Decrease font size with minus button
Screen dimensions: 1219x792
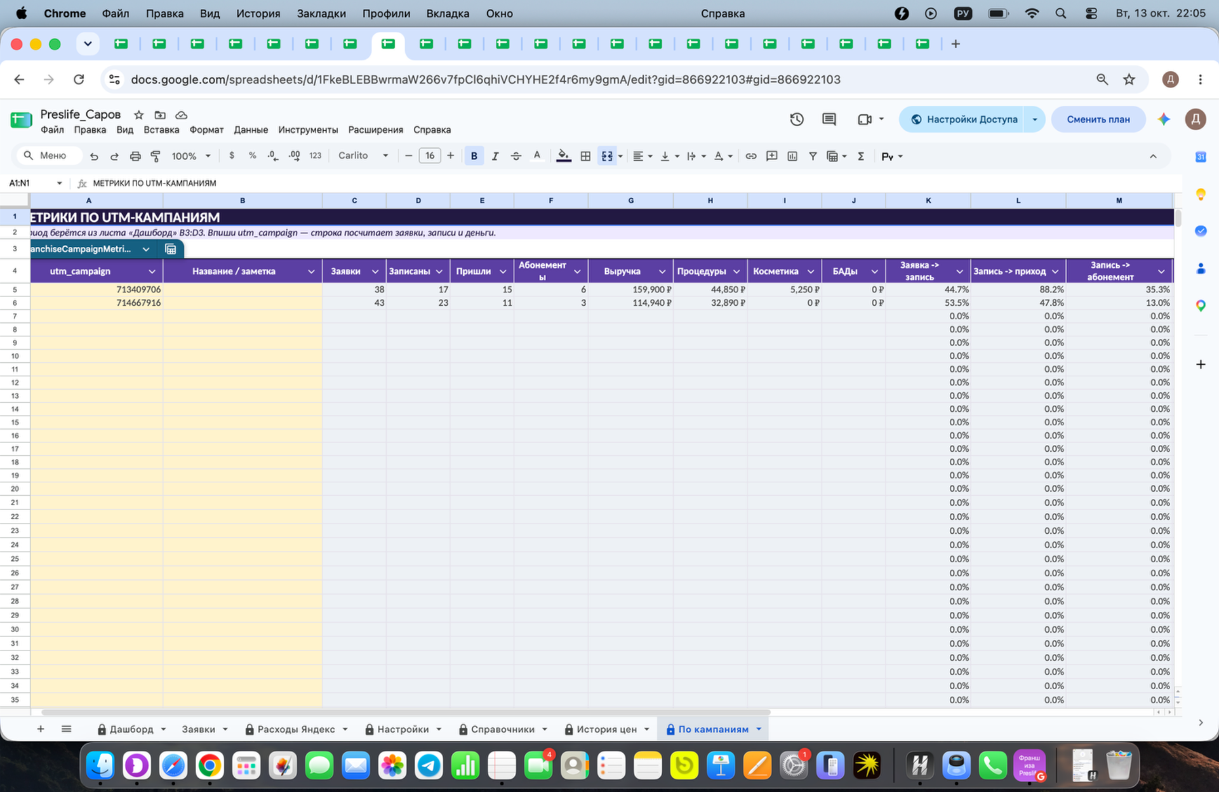click(408, 156)
